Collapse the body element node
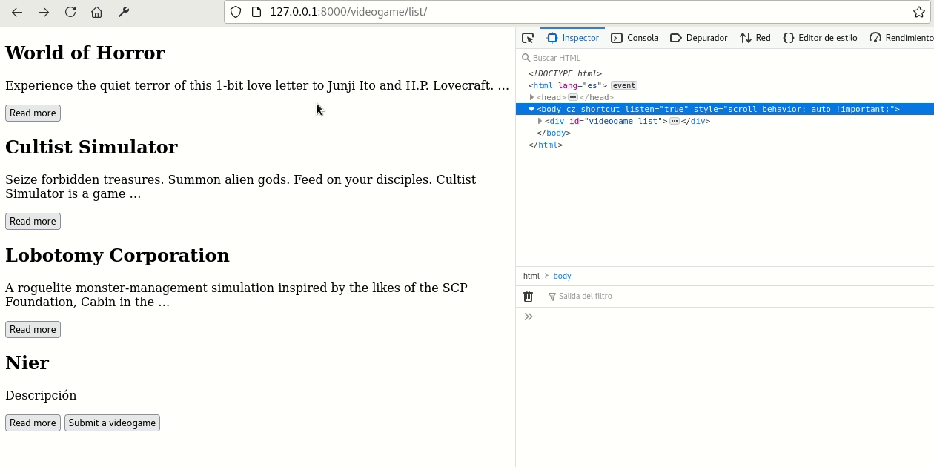 tap(531, 109)
